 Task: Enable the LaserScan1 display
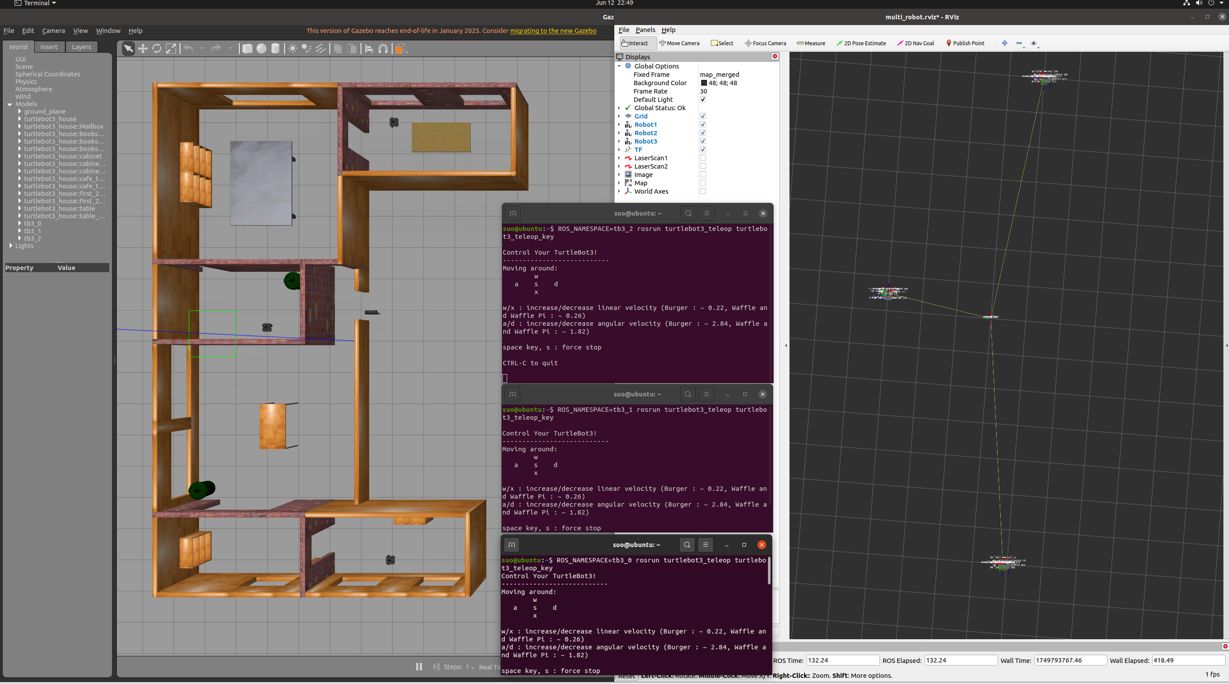(x=703, y=158)
